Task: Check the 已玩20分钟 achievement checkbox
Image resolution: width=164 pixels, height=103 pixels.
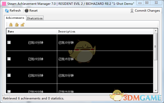Action: (9, 75)
